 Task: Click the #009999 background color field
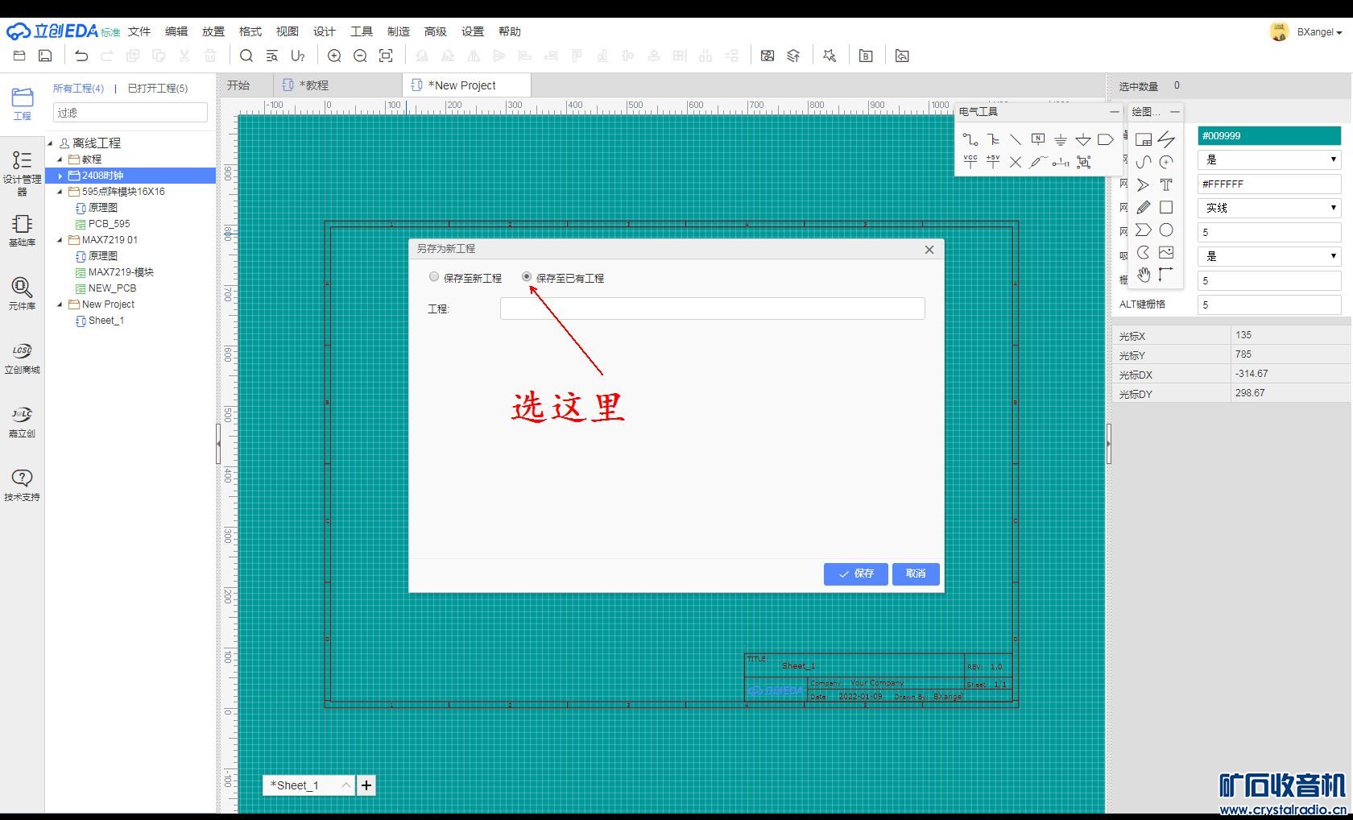tap(1268, 136)
